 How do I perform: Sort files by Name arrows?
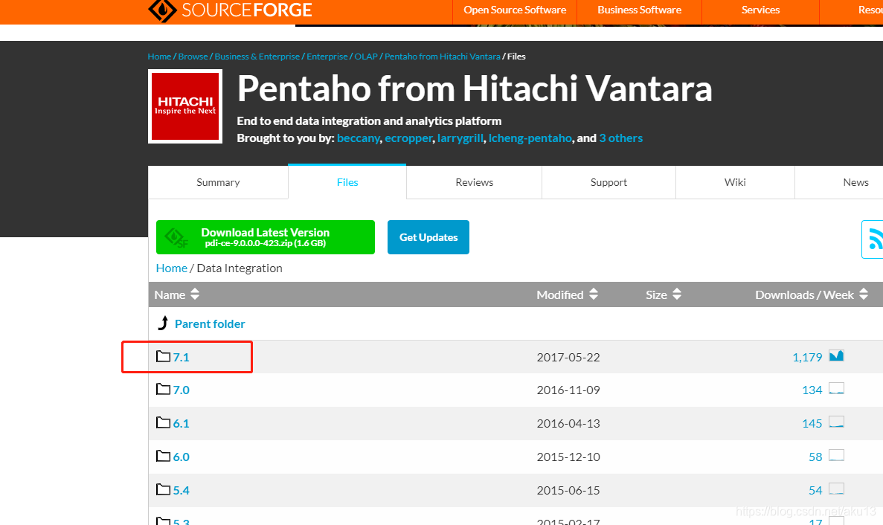point(195,294)
